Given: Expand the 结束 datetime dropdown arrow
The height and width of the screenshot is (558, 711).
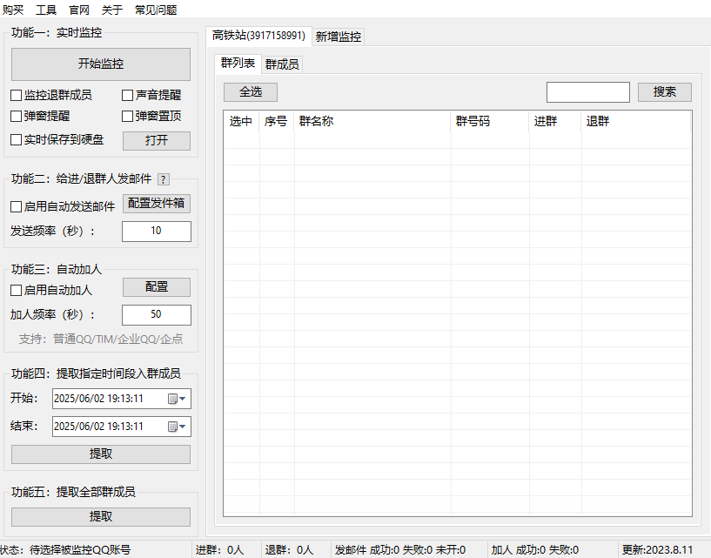Looking at the screenshot, I should coord(184,427).
